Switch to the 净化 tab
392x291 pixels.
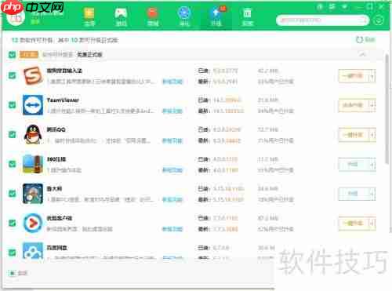point(184,16)
